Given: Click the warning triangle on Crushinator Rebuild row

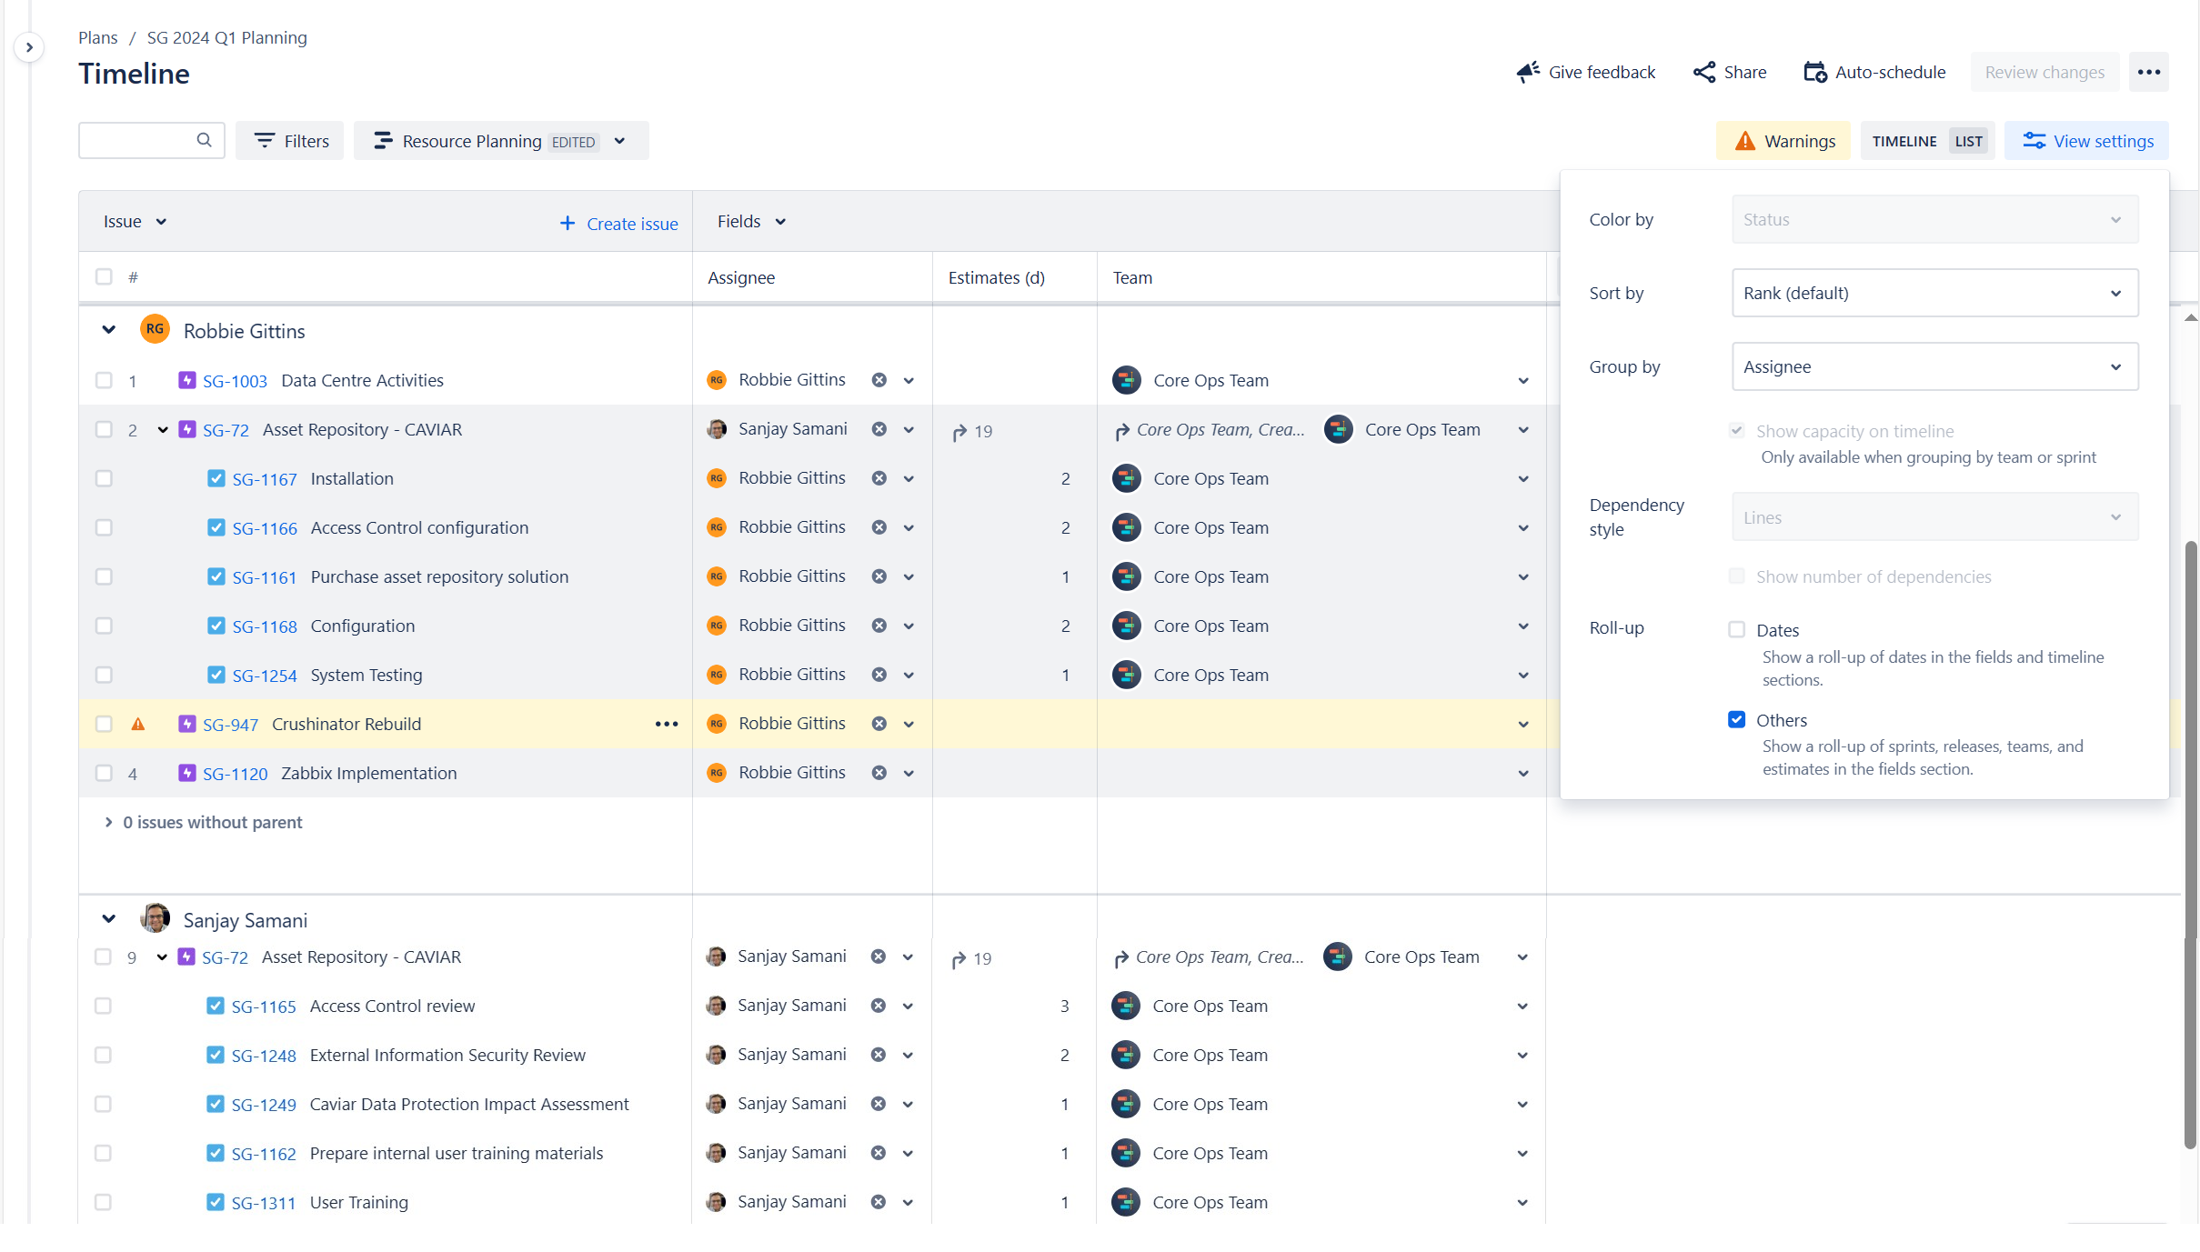Looking at the screenshot, I should point(138,724).
